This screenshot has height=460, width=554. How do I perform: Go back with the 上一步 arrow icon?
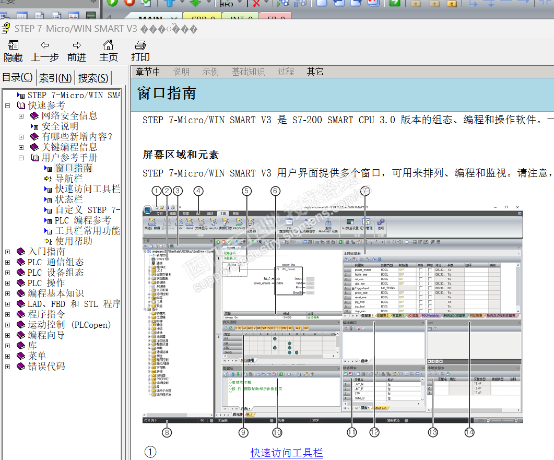point(44,45)
